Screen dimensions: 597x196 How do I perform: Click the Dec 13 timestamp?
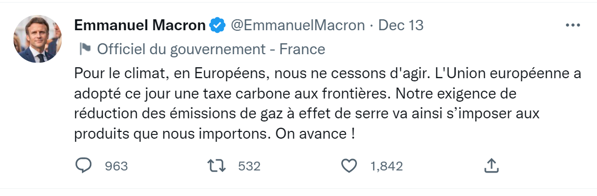pos(401,26)
